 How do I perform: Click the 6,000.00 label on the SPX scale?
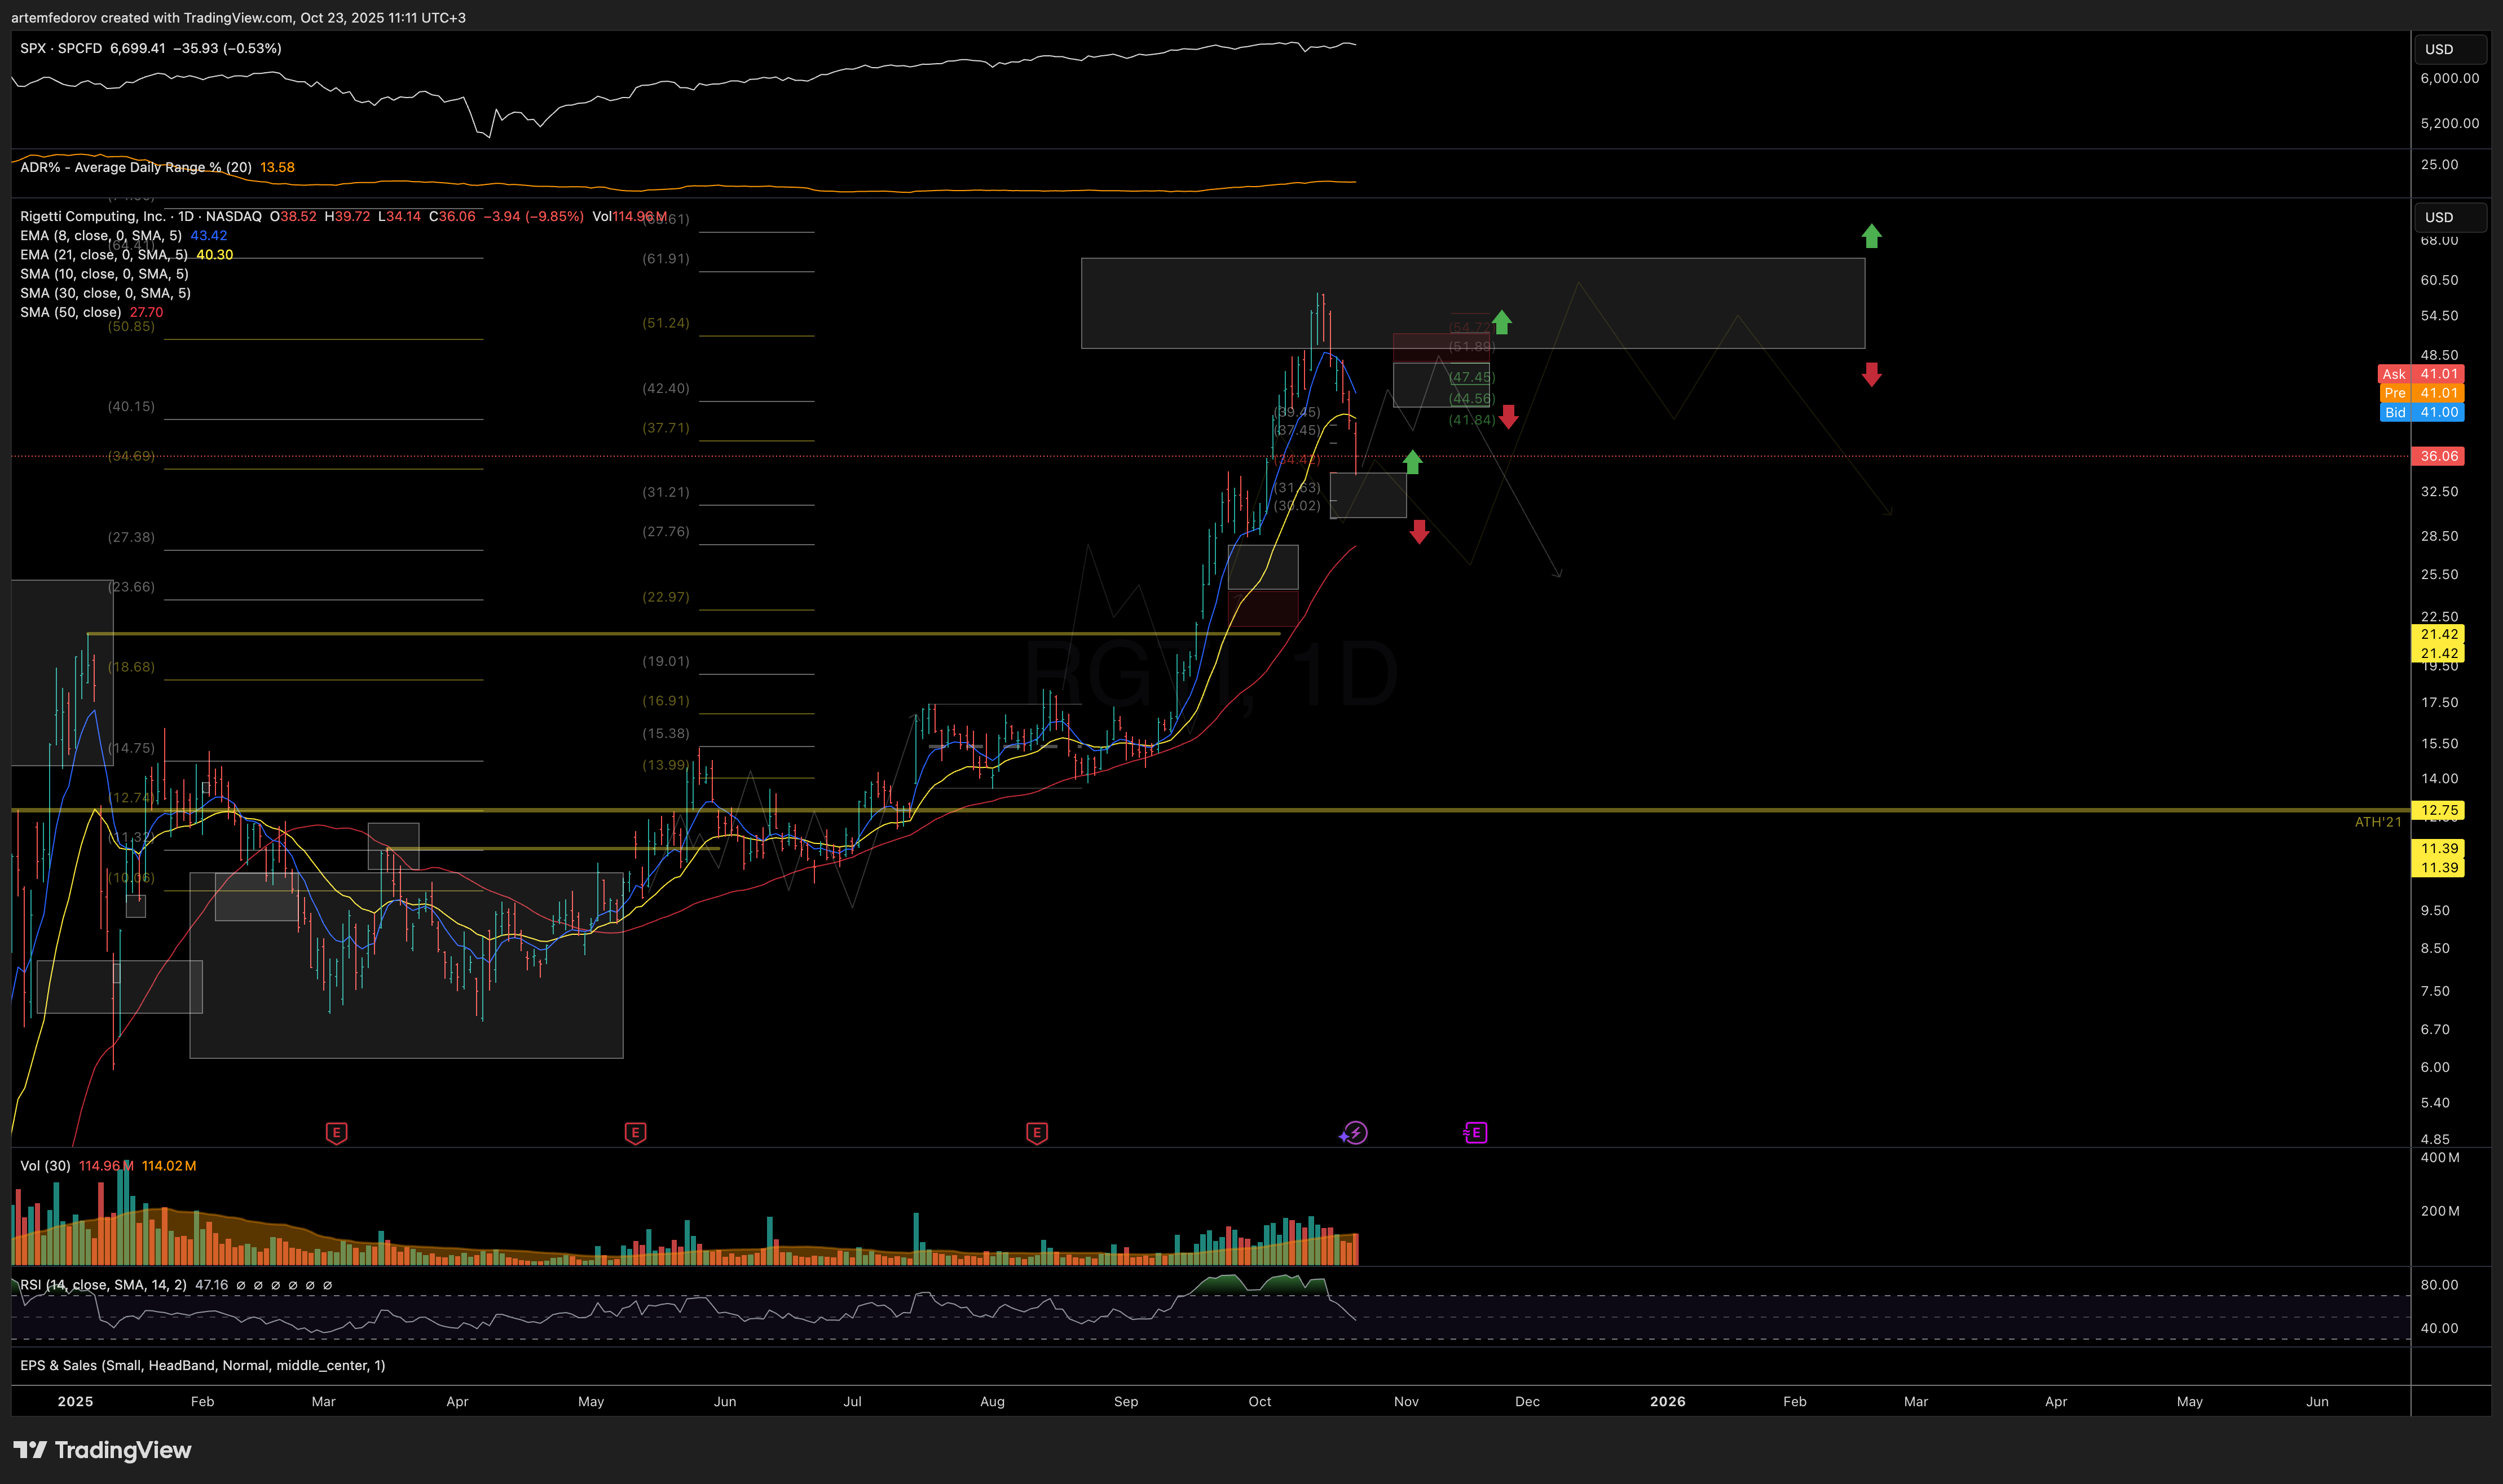coord(2449,78)
